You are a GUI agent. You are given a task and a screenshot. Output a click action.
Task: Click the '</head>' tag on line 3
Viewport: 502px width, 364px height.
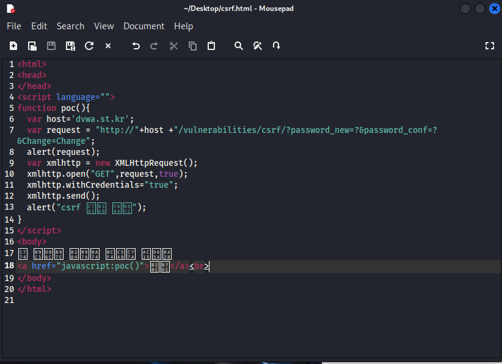tap(34, 87)
